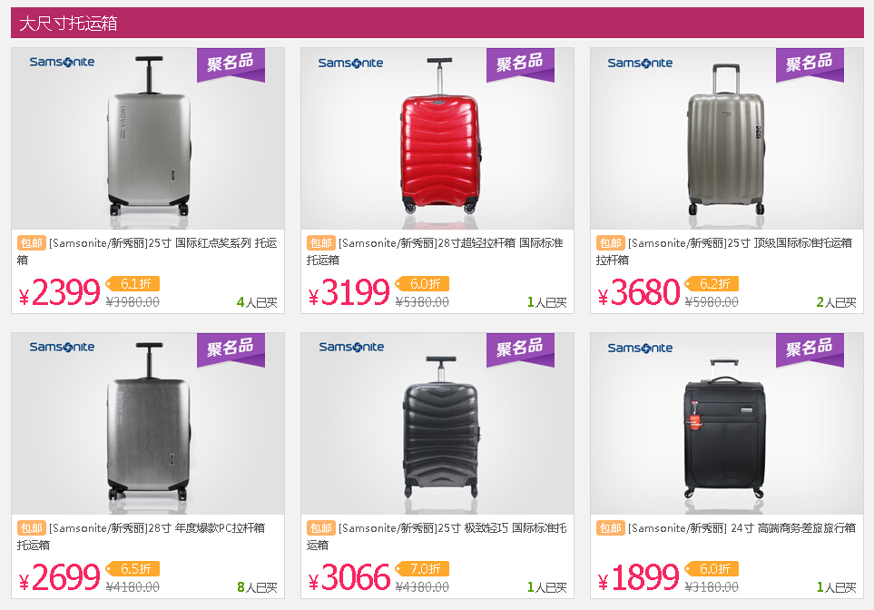Viewport: 874px width, 610px height.
Task: Click the 7.0折 discount tag on ¥3066 item
Action: coord(423,569)
